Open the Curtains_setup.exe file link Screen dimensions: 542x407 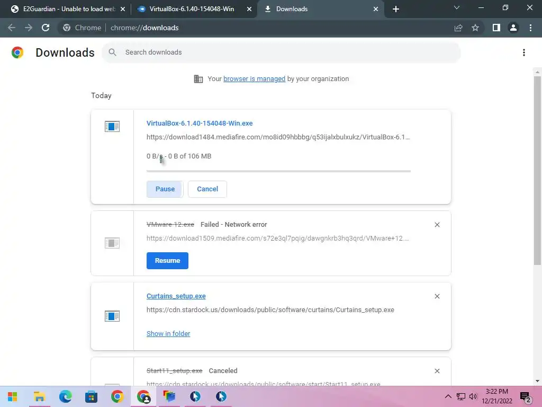coord(176,296)
